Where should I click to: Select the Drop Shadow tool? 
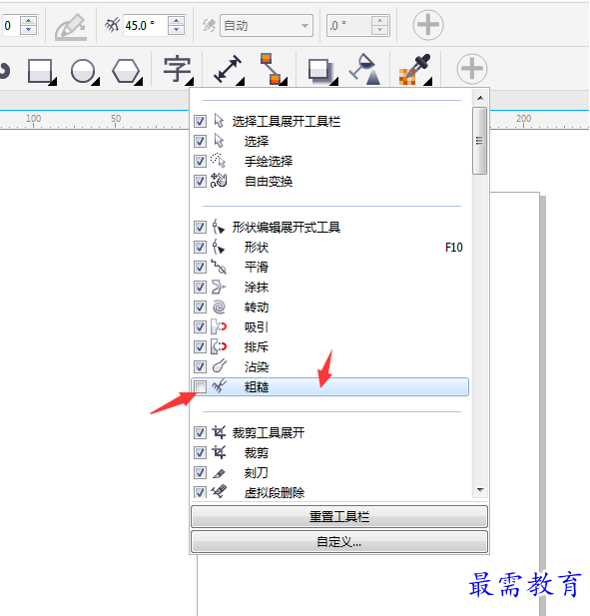(x=319, y=71)
